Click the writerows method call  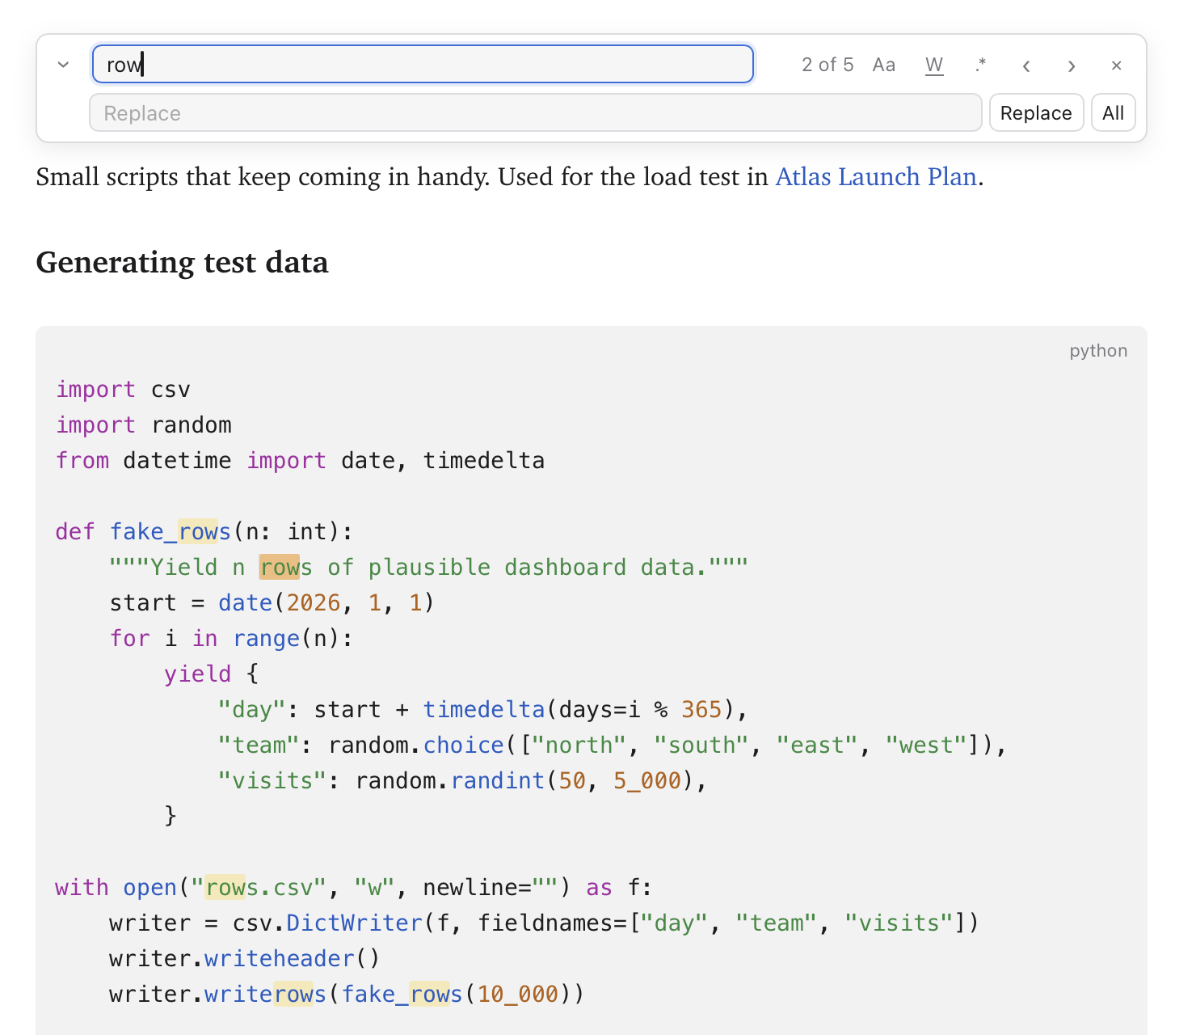pyautogui.click(x=265, y=994)
